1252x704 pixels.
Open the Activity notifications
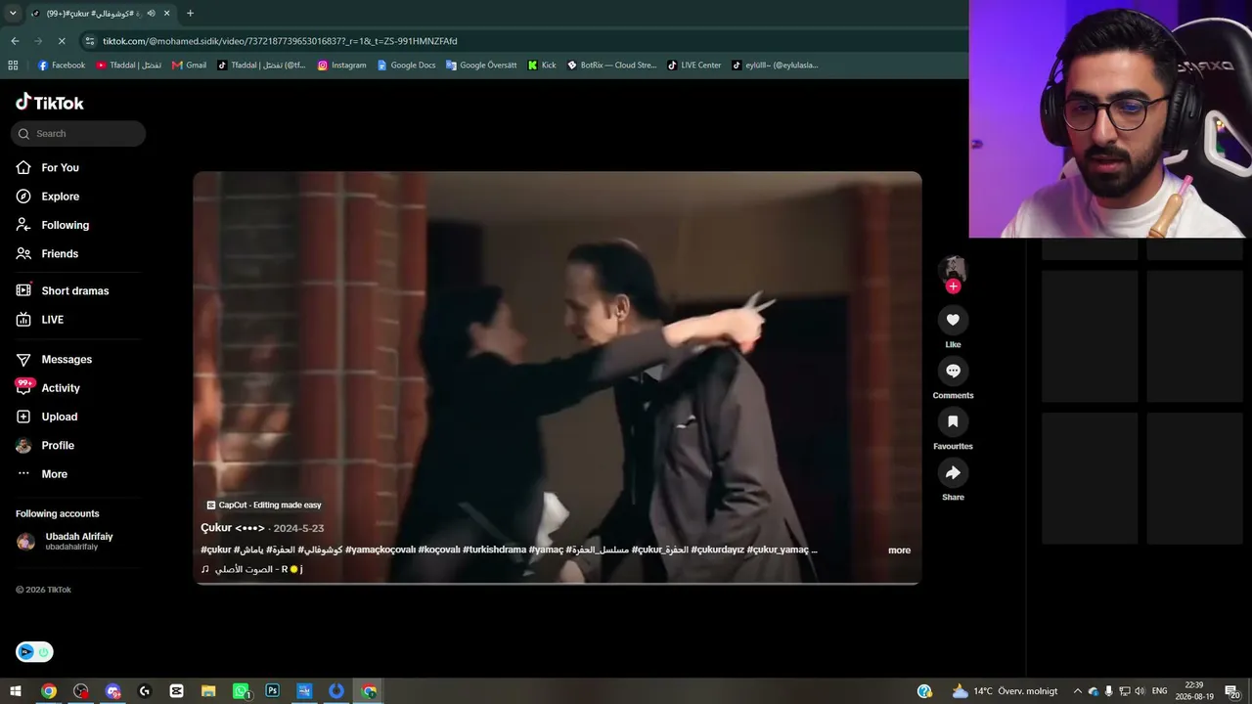coord(48,387)
